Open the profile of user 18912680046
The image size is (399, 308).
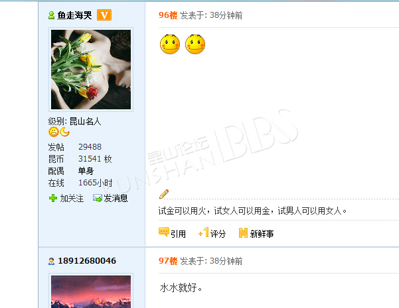(87, 261)
